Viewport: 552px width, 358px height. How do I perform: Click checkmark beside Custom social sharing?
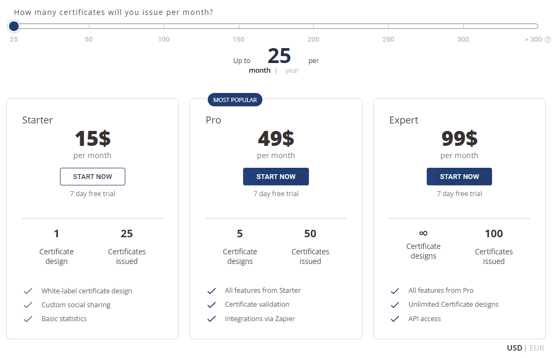(28, 305)
